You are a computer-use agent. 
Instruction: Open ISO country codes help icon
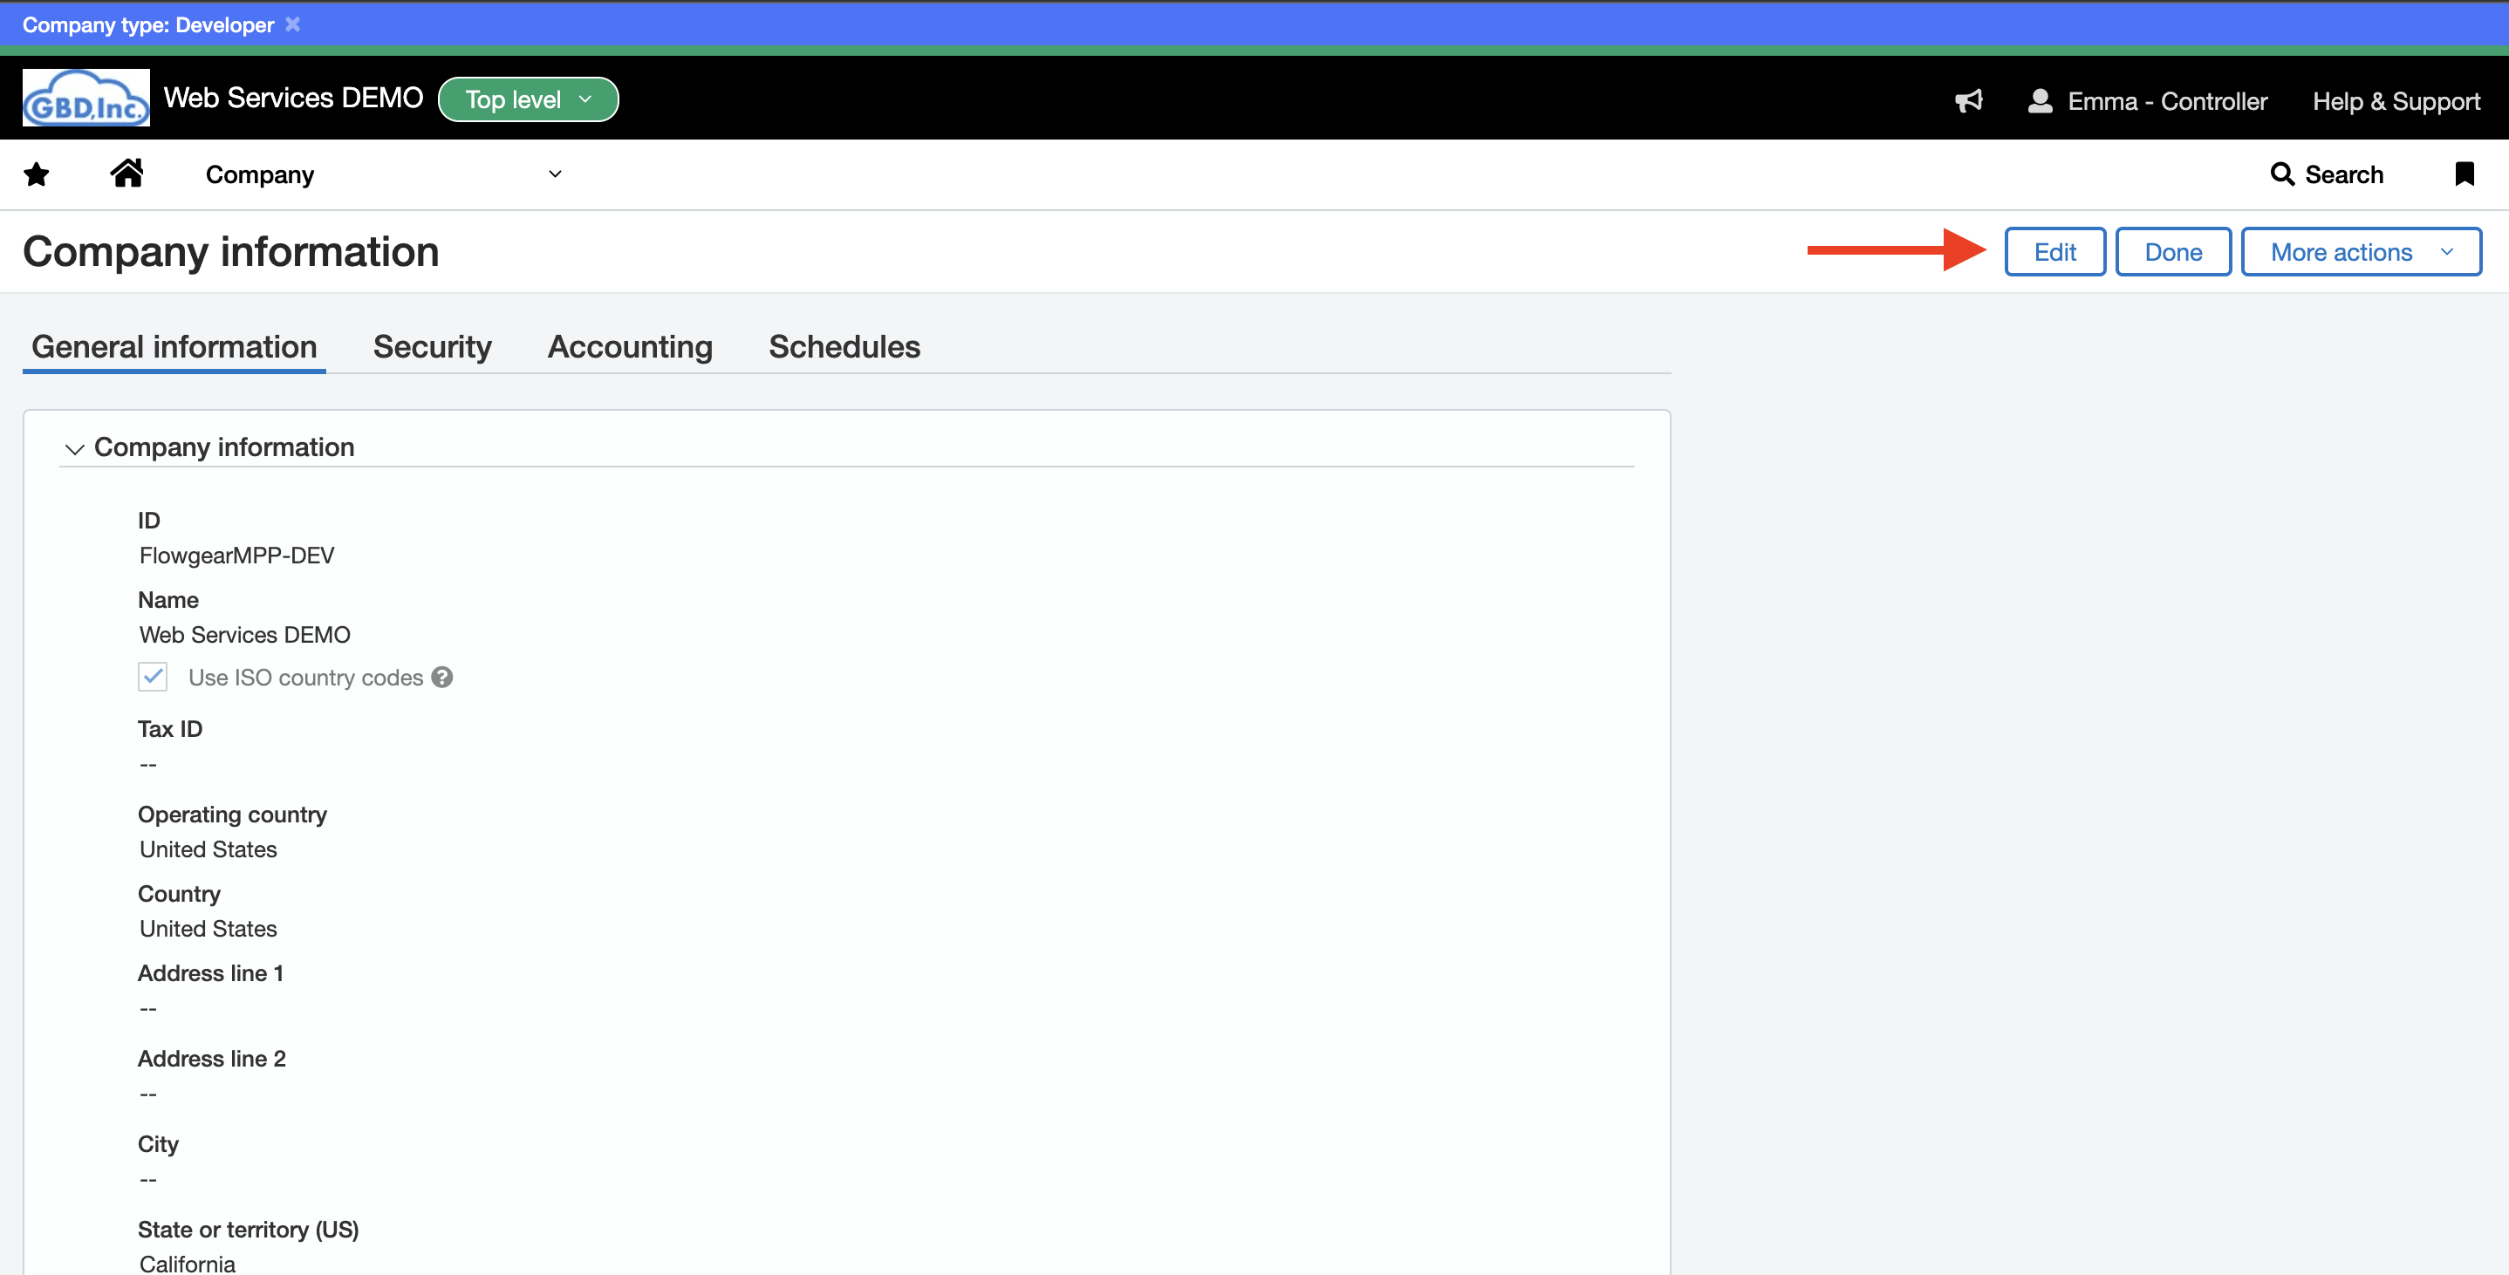442,677
